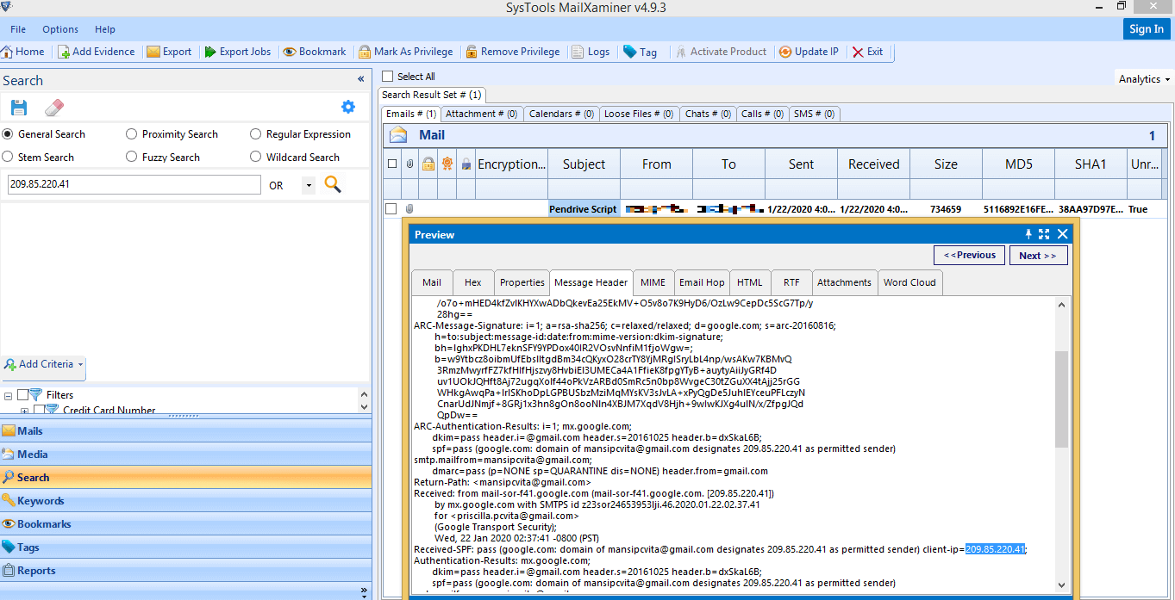Image resolution: width=1175 pixels, height=600 pixels.
Task: Open the Hex preview tab
Action: click(x=473, y=282)
